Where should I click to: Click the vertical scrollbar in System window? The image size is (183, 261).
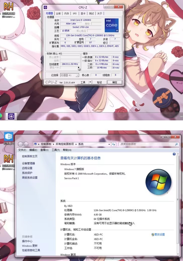coord(178,199)
